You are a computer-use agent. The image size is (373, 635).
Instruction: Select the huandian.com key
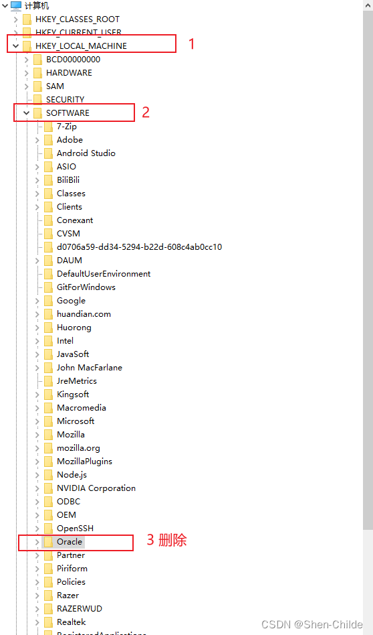coord(84,314)
